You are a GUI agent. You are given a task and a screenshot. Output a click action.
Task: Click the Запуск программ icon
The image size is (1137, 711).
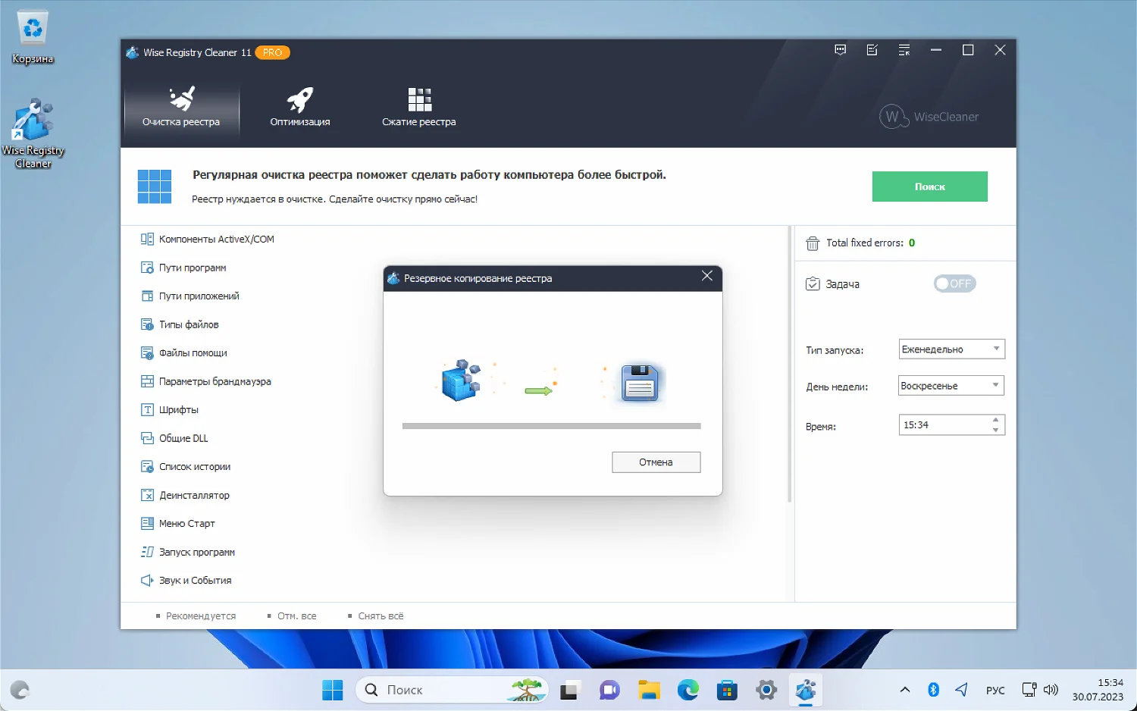(x=147, y=552)
